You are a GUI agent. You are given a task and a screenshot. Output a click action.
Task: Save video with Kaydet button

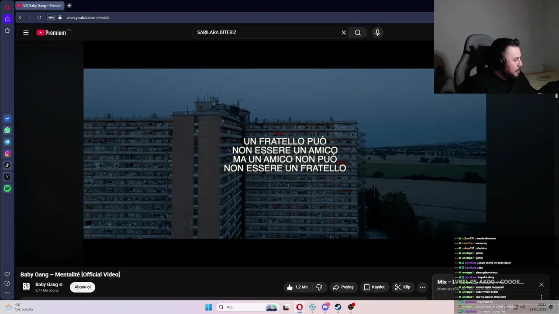tap(374, 287)
